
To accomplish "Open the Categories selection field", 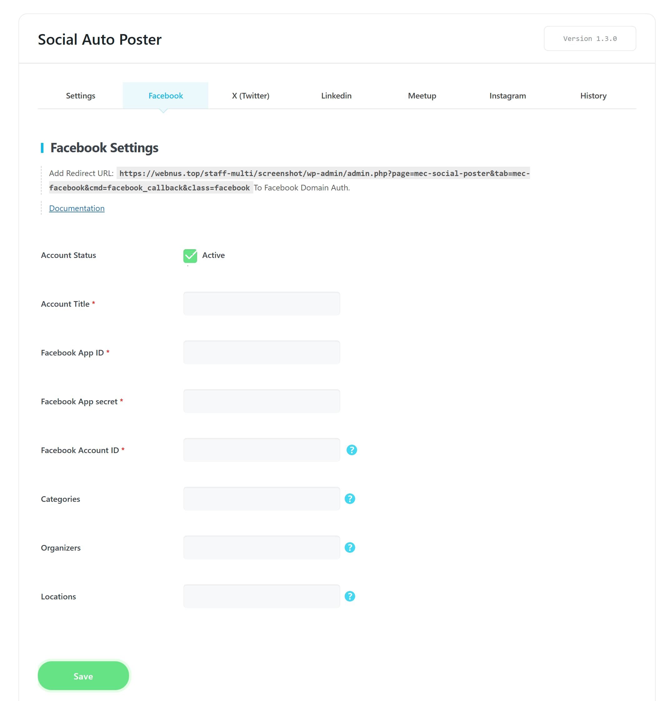I will (x=261, y=498).
